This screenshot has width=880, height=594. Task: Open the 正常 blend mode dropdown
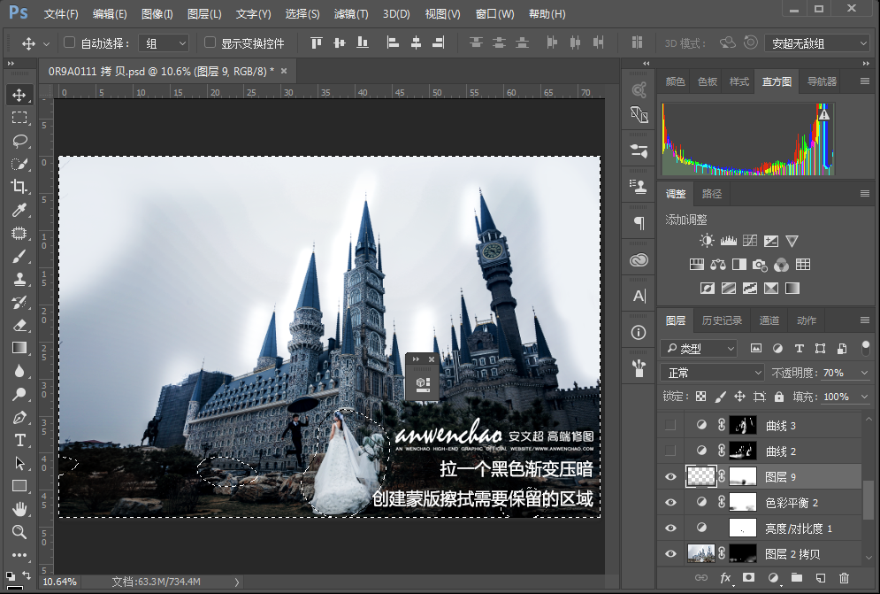coord(712,373)
